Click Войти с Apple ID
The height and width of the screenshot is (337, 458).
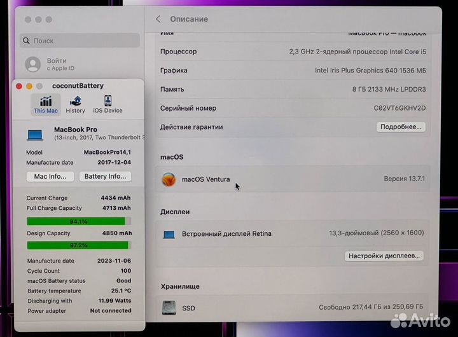(x=61, y=64)
